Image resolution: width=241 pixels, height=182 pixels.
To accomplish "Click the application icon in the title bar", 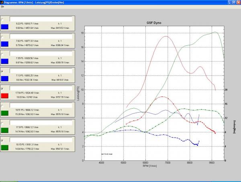I will pos(3,2).
